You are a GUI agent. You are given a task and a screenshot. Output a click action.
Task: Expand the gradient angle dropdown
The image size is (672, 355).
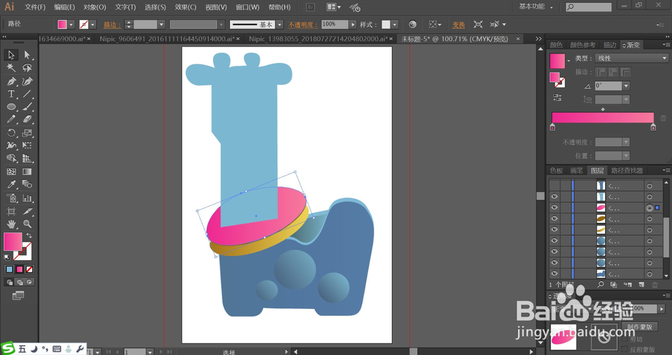point(626,86)
